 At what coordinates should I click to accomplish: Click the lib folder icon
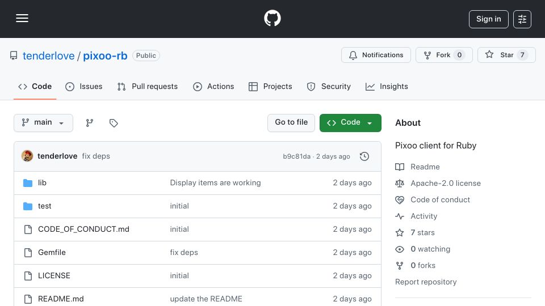pyautogui.click(x=28, y=183)
